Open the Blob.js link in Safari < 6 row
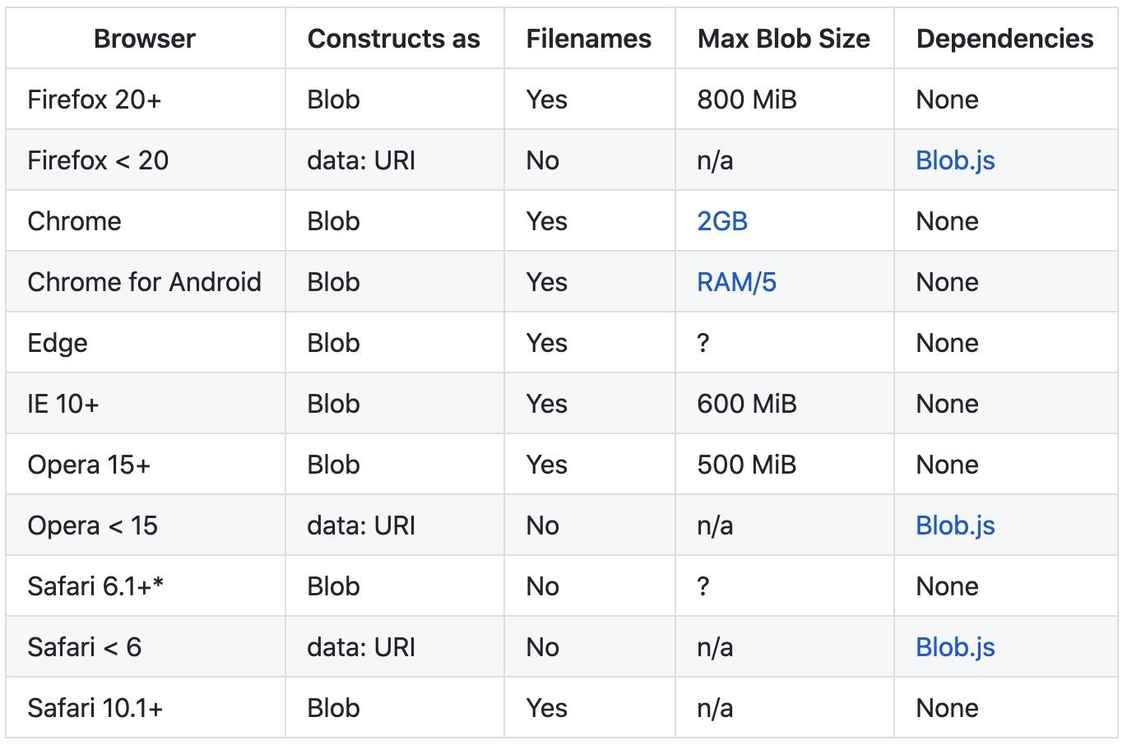1127x745 pixels. 955,647
